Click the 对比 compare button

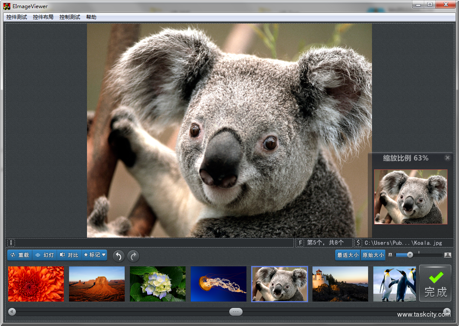pyautogui.click(x=69, y=255)
